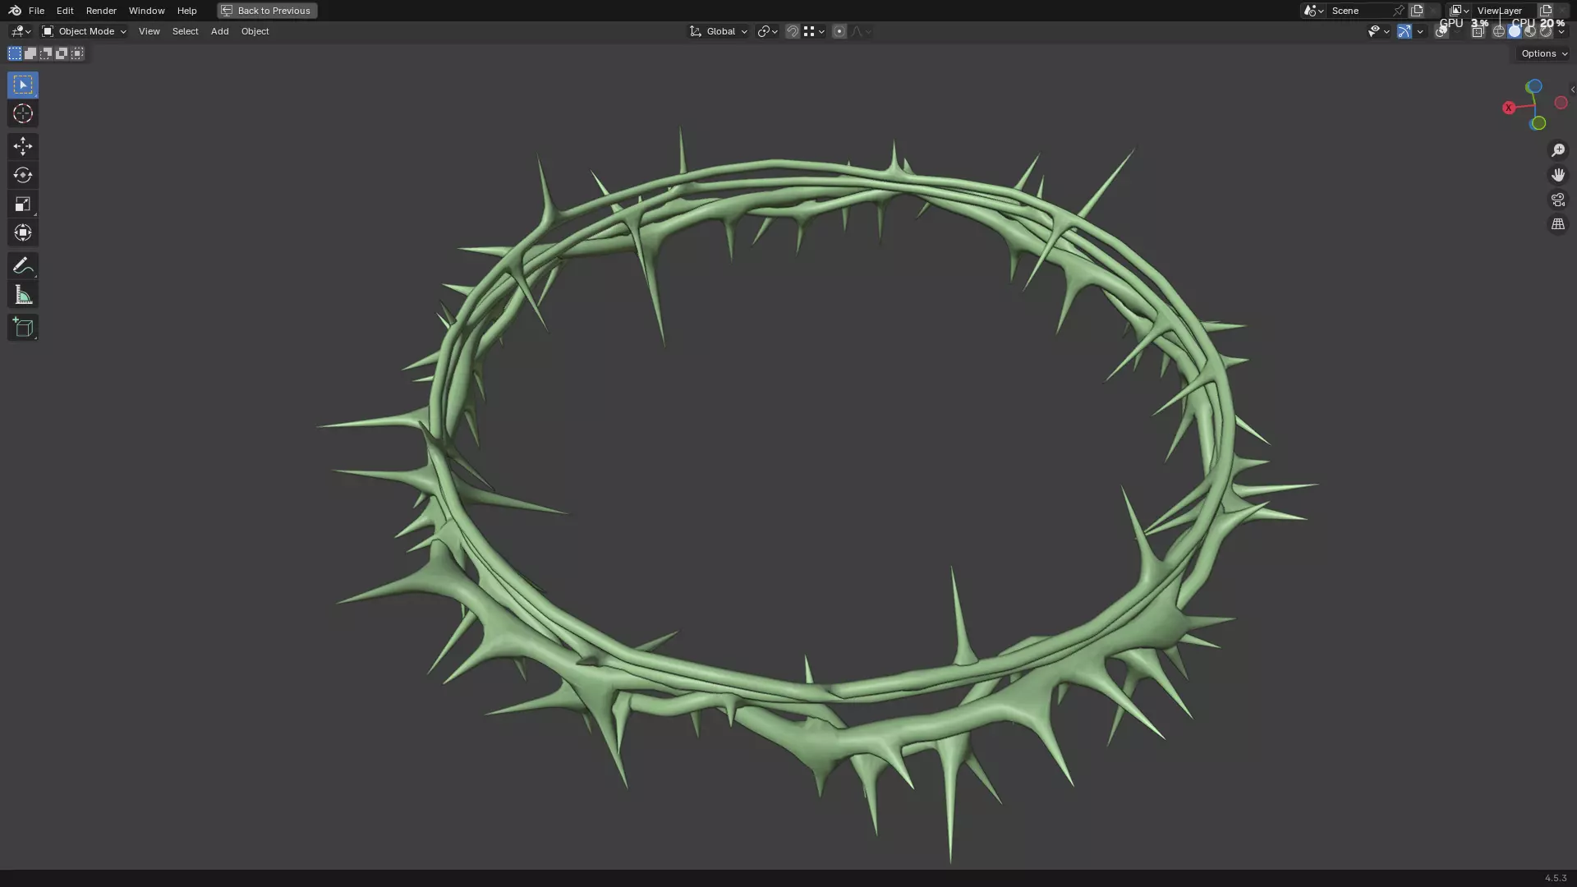Click the red X axis gizmo ball

click(1509, 108)
